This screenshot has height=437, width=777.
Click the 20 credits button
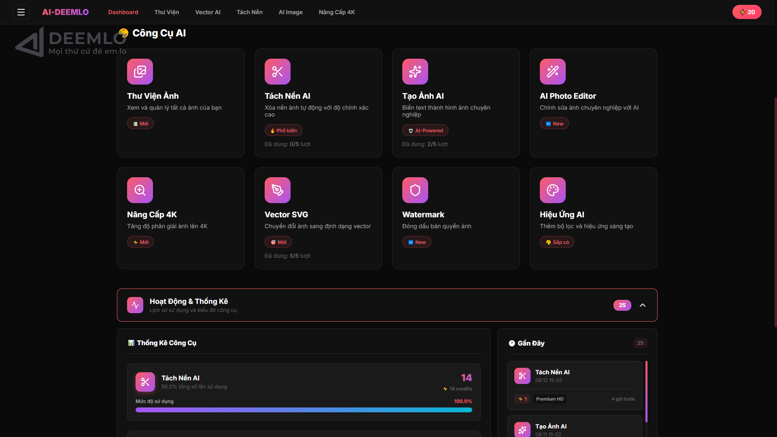747,12
